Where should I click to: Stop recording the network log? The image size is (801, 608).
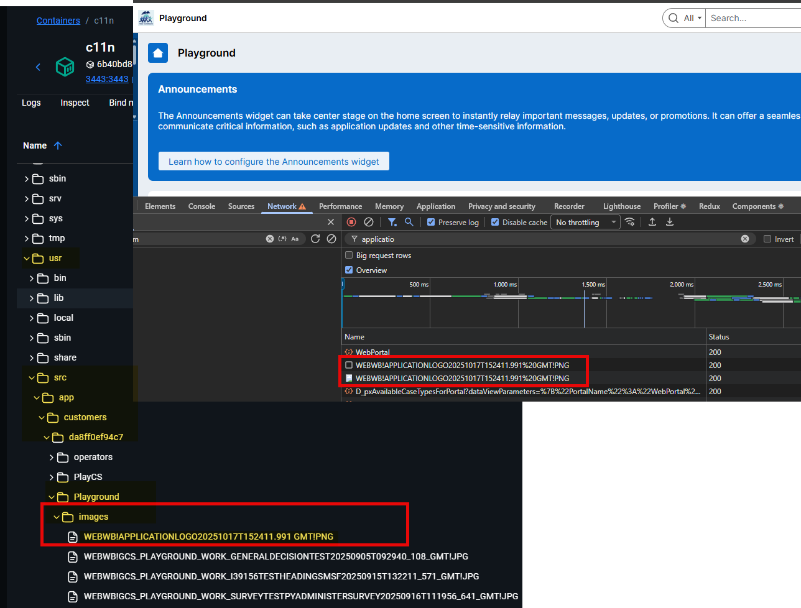point(351,222)
